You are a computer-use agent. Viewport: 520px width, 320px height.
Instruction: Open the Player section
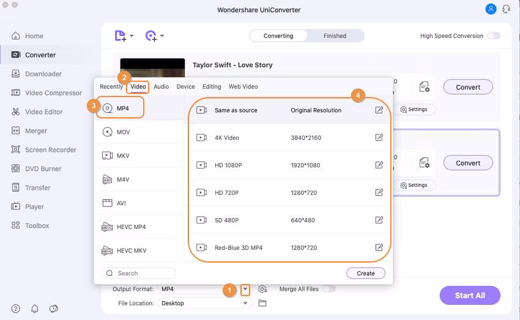[x=28, y=206]
